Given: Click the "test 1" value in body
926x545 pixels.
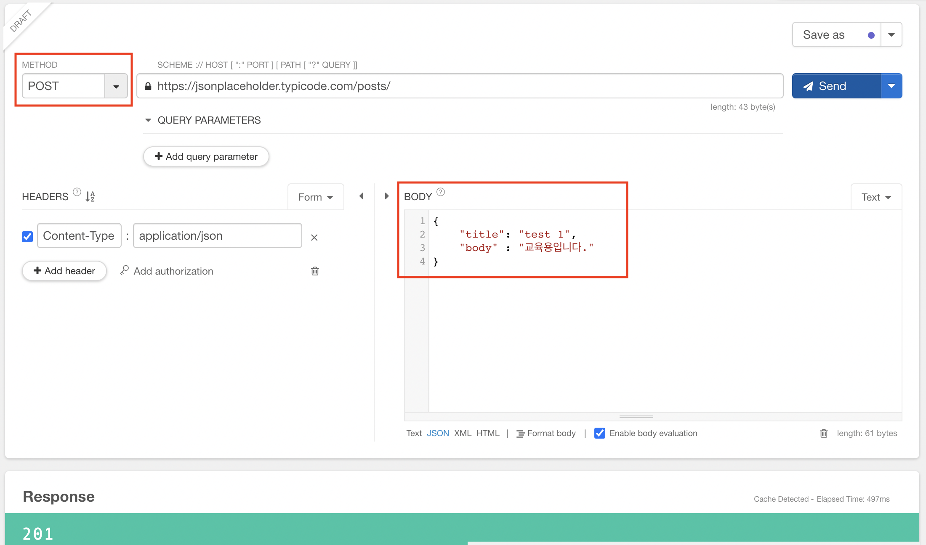Looking at the screenshot, I should point(544,234).
